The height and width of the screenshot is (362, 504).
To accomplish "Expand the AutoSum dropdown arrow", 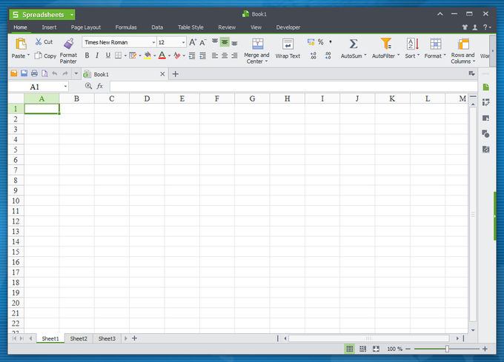I will pyautogui.click(x=365, y=56).
